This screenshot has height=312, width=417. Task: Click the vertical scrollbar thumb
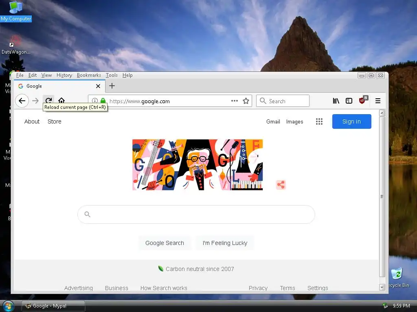click(382, 197)
